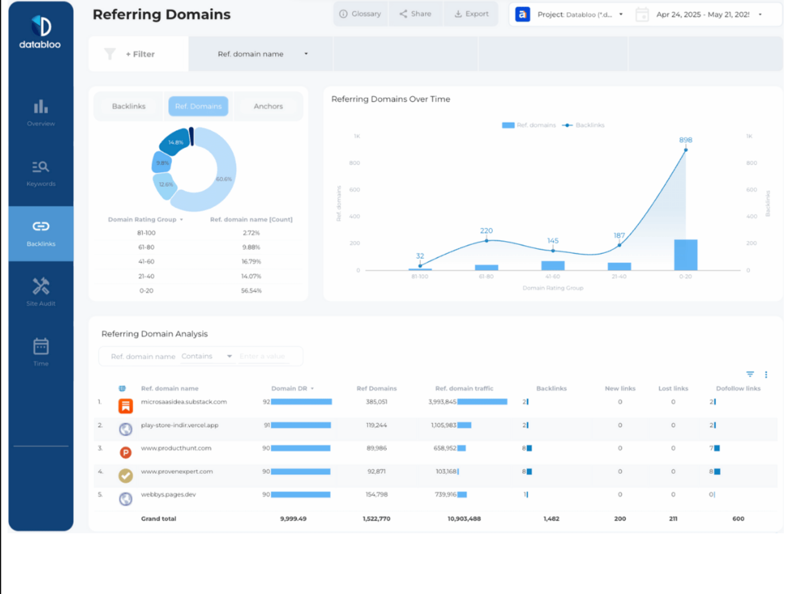Screen dimensions: 789x594
Task: Toggle the Backlinks legend series
Action: pos(583,125)
